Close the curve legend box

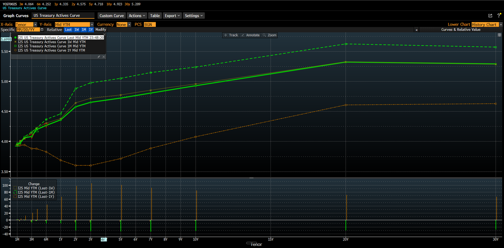pyautogui.click(x=103, y=57)
